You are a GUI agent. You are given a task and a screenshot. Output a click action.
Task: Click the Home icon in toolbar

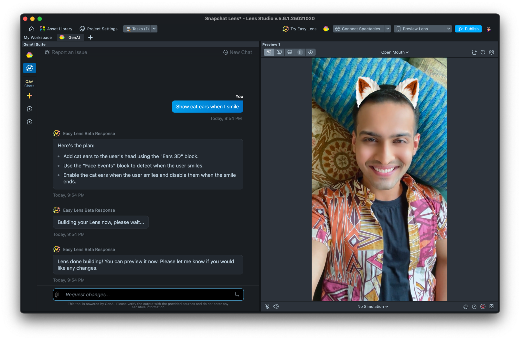31,29
